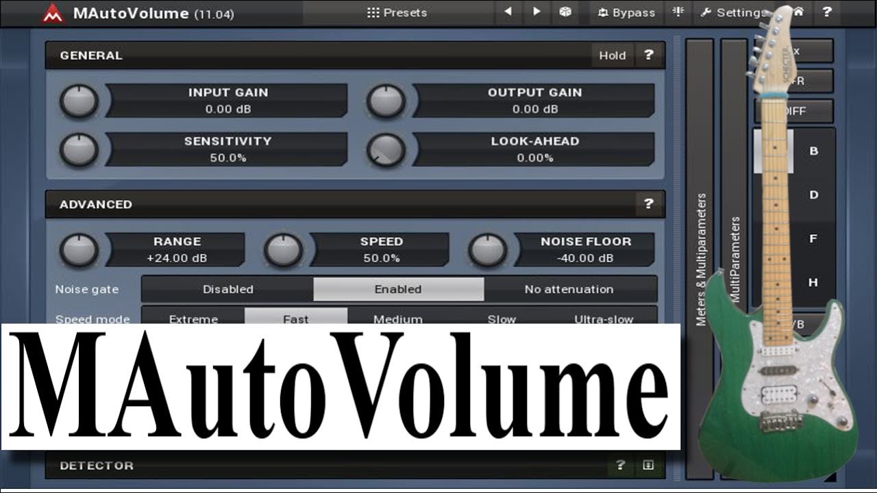Click the Range +24.00 dB value field

click(177, 258)
